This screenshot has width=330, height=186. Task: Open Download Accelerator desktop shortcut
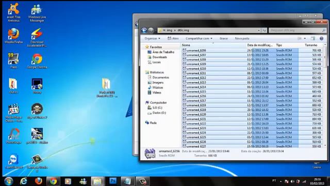[x=37, y=38]
